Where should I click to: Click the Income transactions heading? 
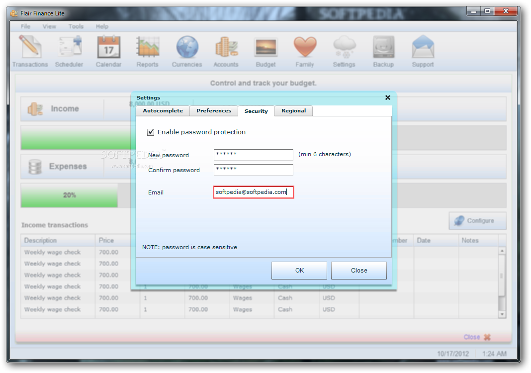[55, 225]
